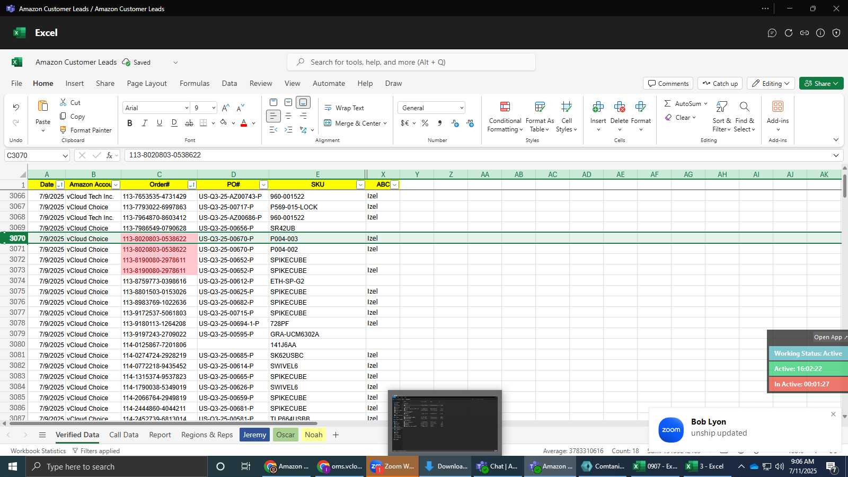Viewport: 848px width, 477px height.
Task: Click the Delete cells icon
Action: point(619,107)
